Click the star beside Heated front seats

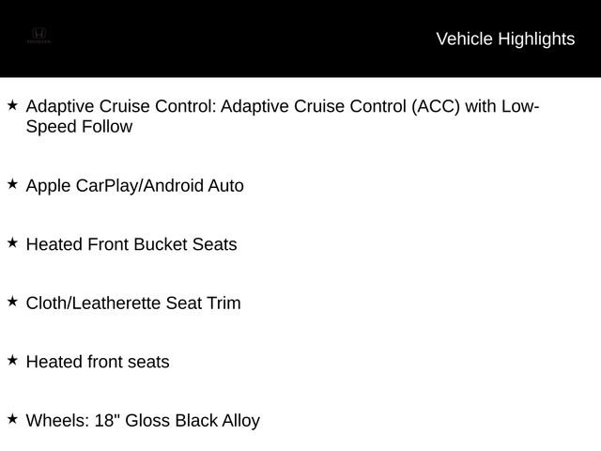[12, 360]
